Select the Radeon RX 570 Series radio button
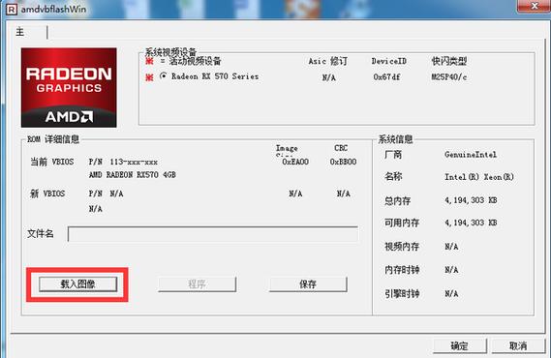Image resolution: width=551 pixels, height=358 pixels. [163, 75]
